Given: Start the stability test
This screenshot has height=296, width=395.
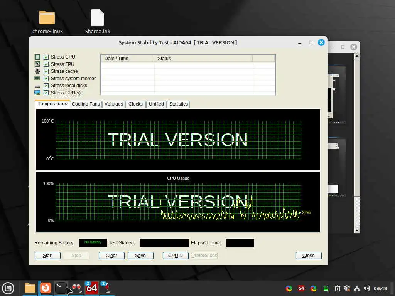Looking at the screenshot, I should tap(47, 256).
